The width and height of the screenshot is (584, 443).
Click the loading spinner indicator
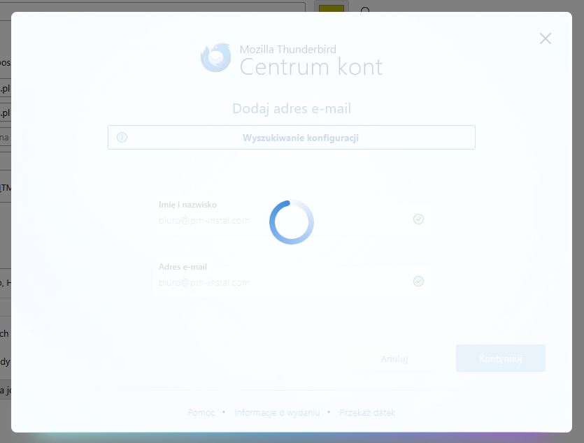292,222
